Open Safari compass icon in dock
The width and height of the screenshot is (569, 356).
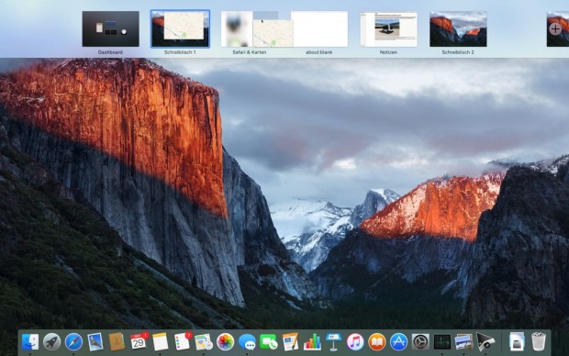(73, 342)
